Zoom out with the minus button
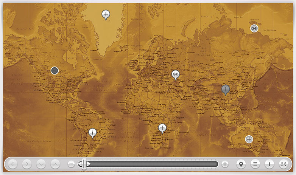This screenshot has height=175, width=296. point(71,164)
